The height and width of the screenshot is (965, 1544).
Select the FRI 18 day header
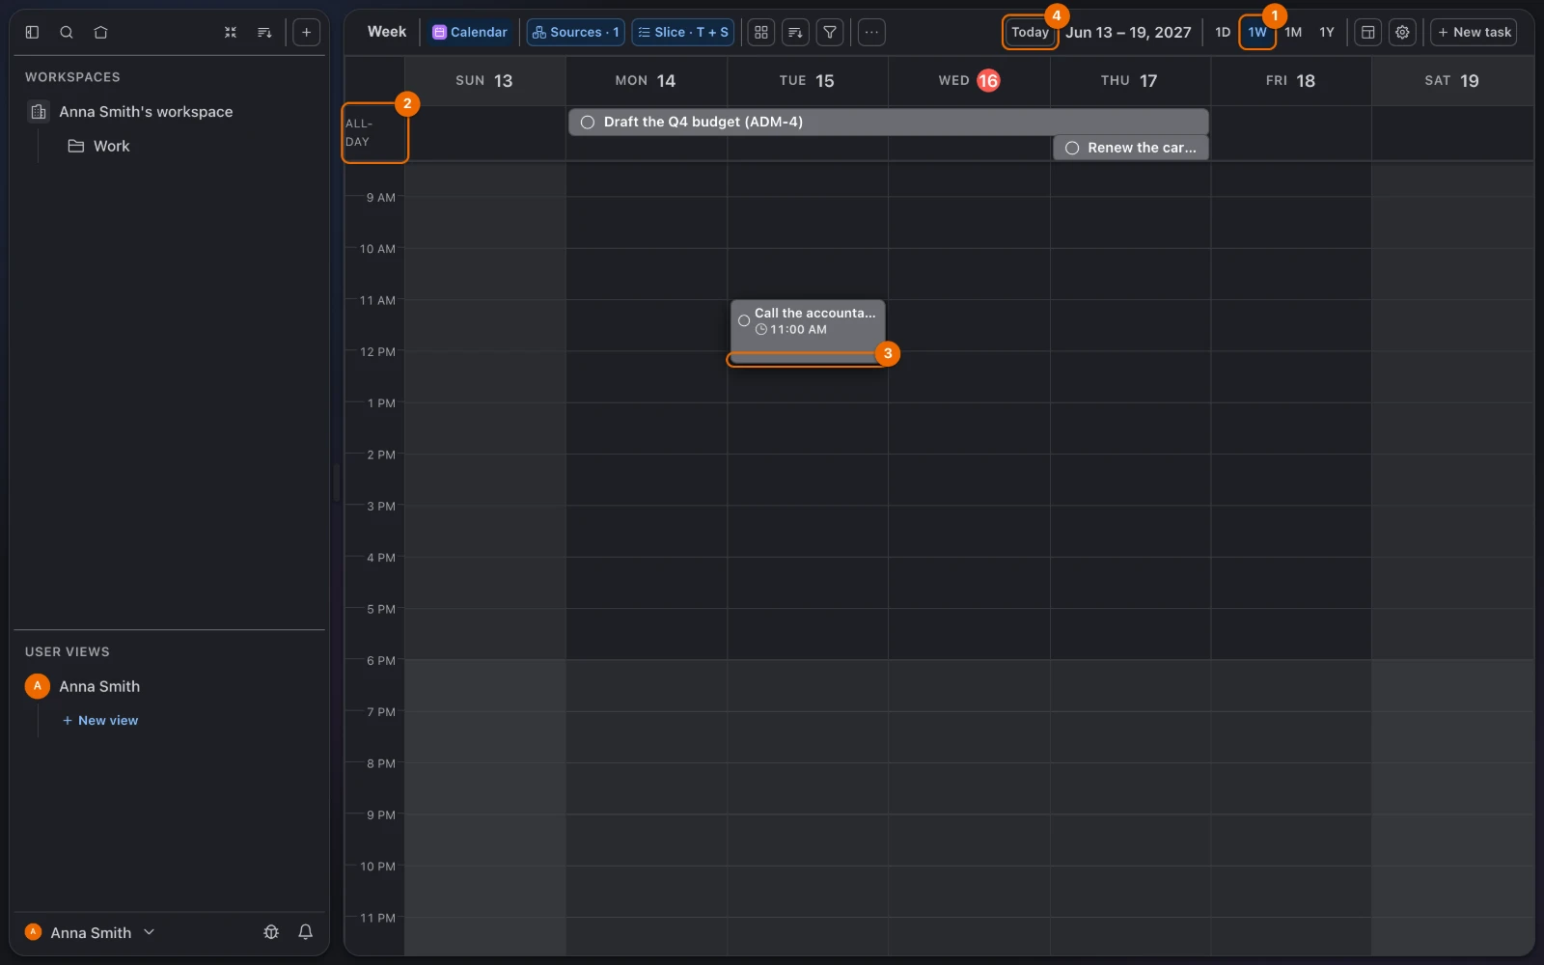coord(1291,81)
